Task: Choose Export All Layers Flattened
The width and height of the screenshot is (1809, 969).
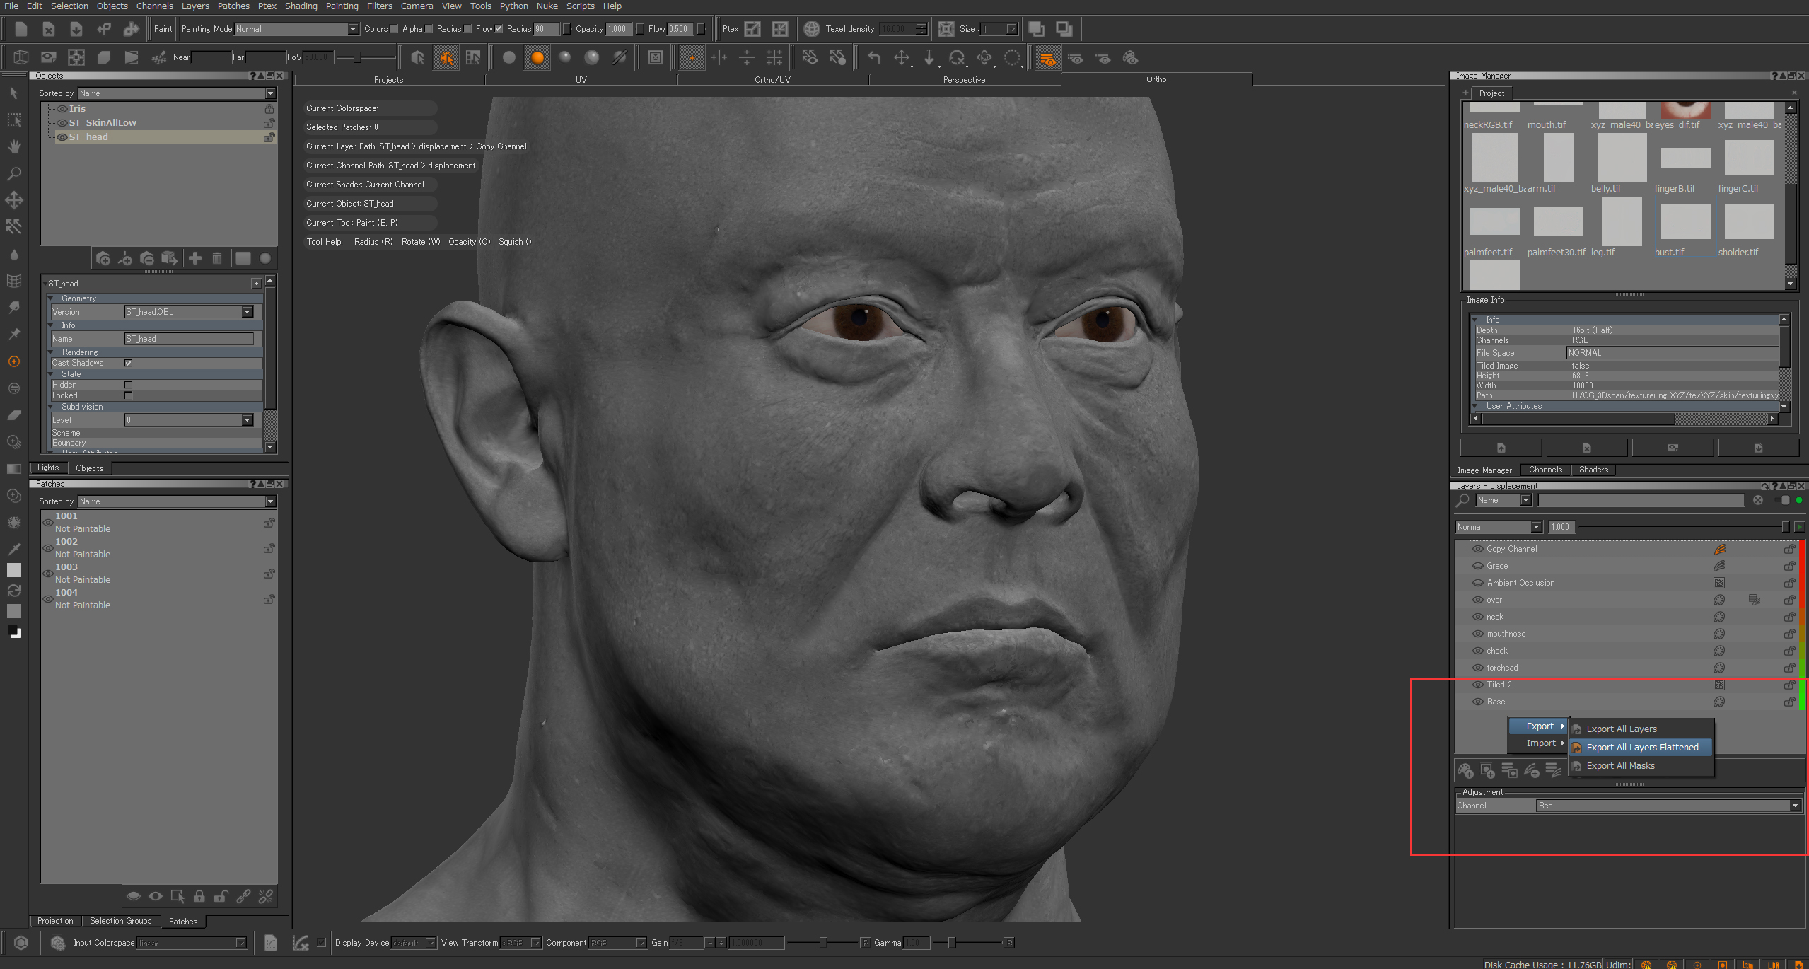Action: tap(1641, 748)
